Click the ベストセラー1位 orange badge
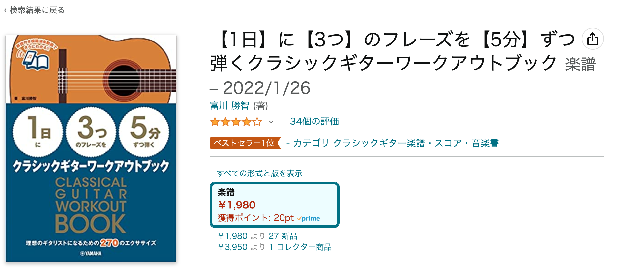Viewport: 627px width, 274px height. pyautogui.click(x=244, y=143)
